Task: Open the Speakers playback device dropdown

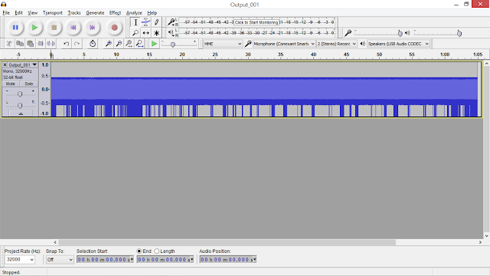Action: click(398, 44)
